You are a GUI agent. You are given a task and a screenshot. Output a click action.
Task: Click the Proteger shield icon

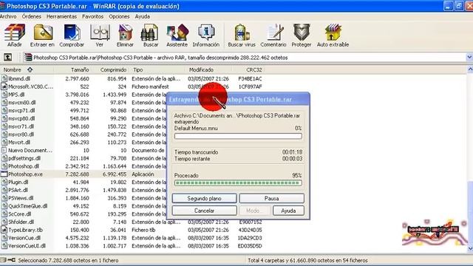click(x=302, y=33)
